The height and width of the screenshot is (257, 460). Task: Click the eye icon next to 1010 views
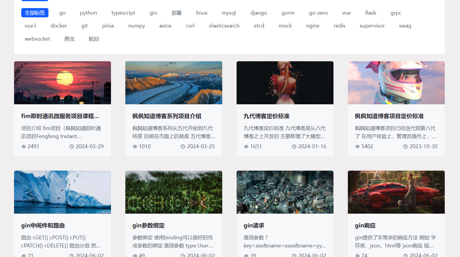(x=135, y=146)
